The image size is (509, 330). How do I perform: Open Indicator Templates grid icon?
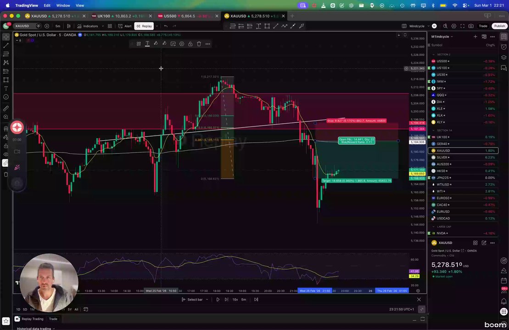pos(110,26)
